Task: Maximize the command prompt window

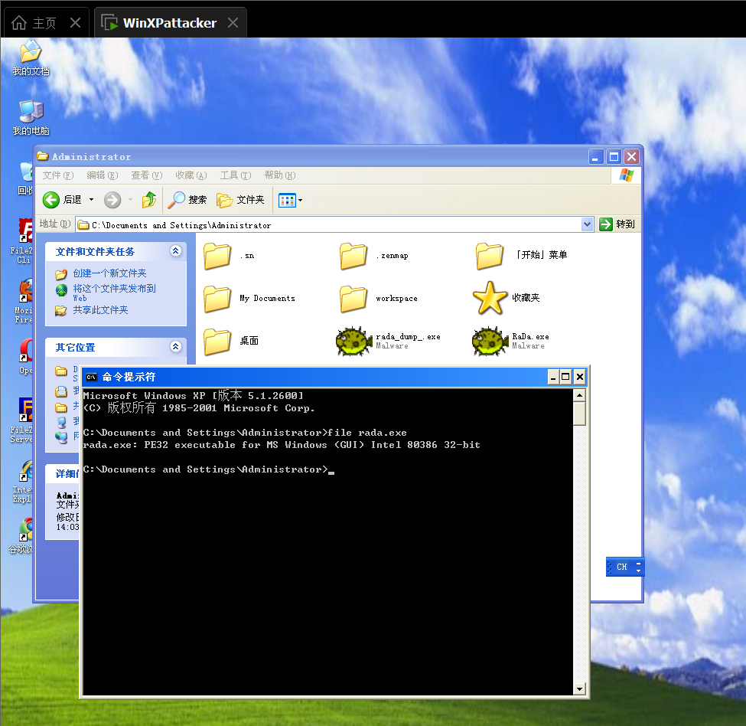Action: pyautogui.click(x=565, y=378)
